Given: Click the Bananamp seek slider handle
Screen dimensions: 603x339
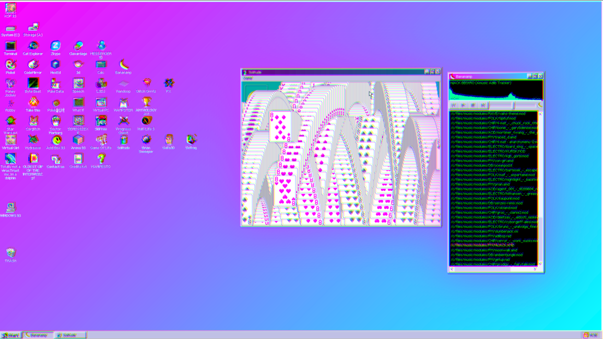Looking at the screenshot, I should pos(514,105).
